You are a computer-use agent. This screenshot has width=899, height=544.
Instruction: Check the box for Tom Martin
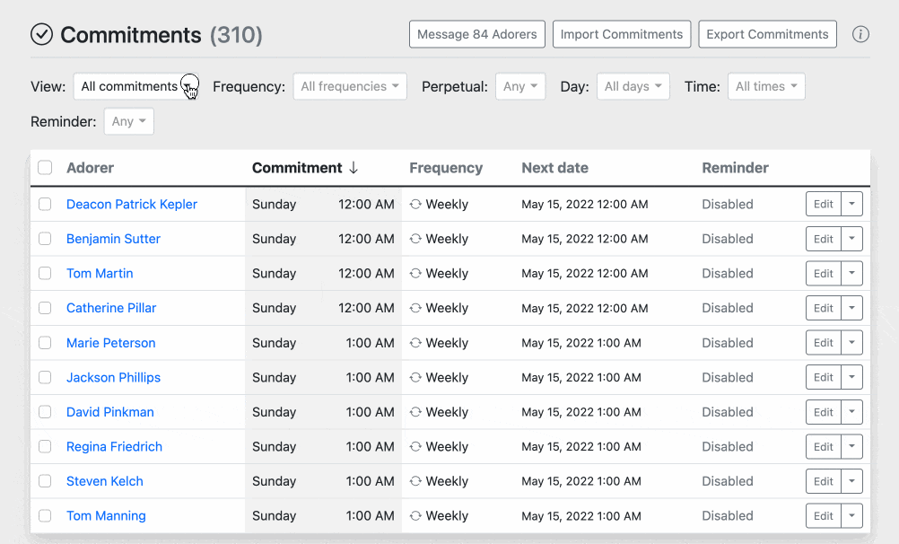tap(45, 274)
